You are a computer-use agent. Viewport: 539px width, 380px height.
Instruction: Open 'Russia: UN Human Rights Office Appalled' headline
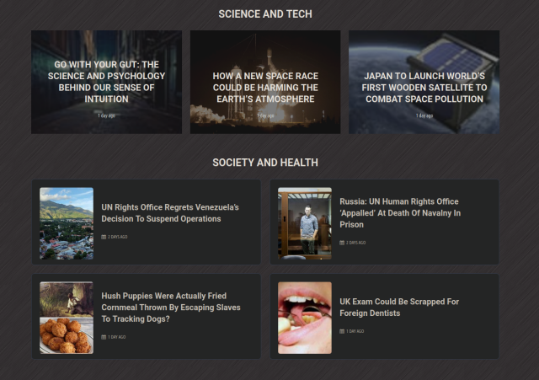[x=400, y=213]
